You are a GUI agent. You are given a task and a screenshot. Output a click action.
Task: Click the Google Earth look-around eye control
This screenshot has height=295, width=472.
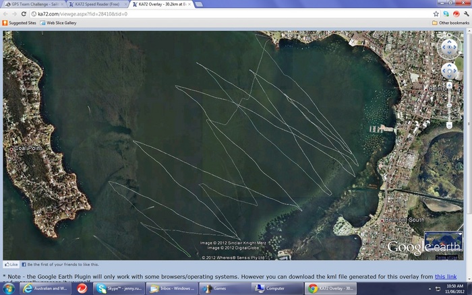pos(450,47)
